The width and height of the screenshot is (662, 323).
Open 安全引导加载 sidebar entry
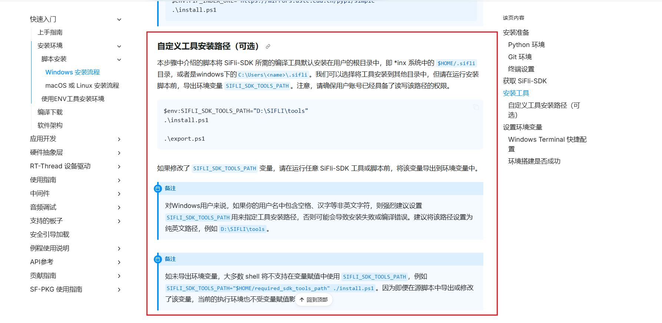tap(50, 235)
